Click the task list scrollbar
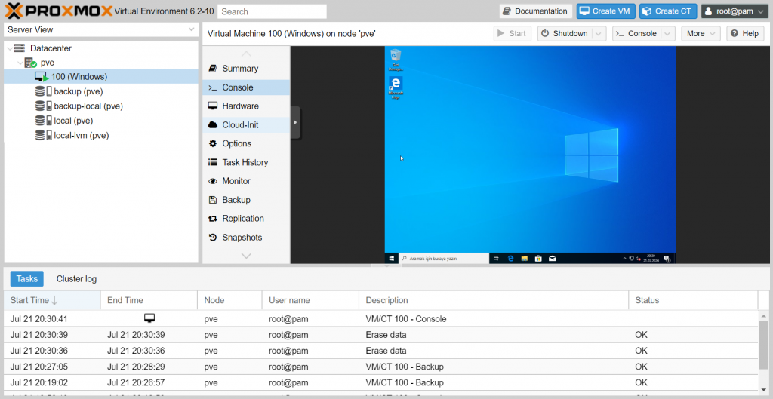Viewport: 773px width, 399px height. tap(764, 345)
